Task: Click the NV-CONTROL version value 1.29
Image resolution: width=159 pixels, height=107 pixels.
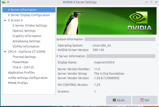Action: click(x=97, y=85)
